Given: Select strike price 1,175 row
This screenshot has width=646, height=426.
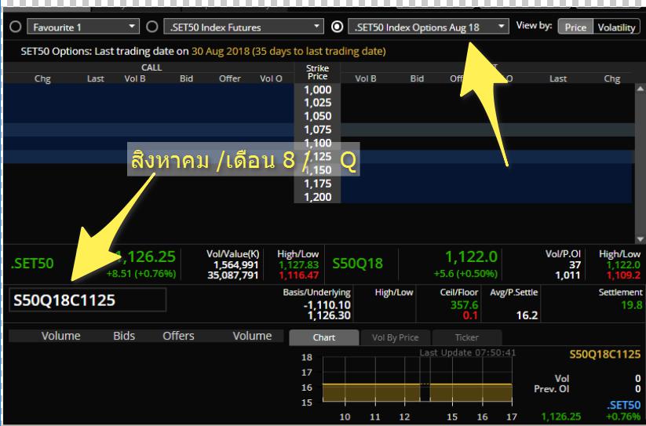Looking at the screenshot, I should point(317,184).
